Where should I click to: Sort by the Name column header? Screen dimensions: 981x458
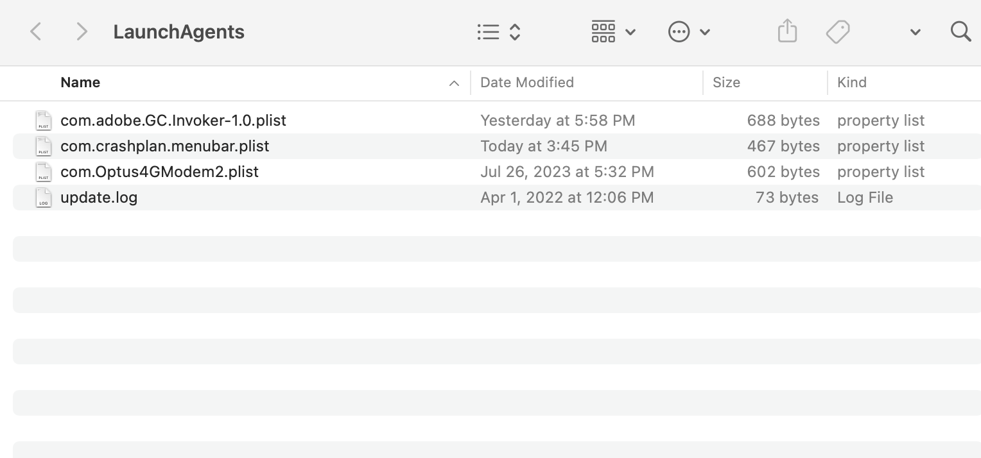click(80, 82)
